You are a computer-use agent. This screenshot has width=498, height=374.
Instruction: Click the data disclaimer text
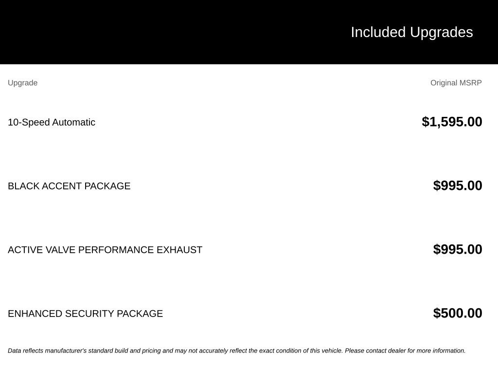pyautogui.click(x=237, y=351)
